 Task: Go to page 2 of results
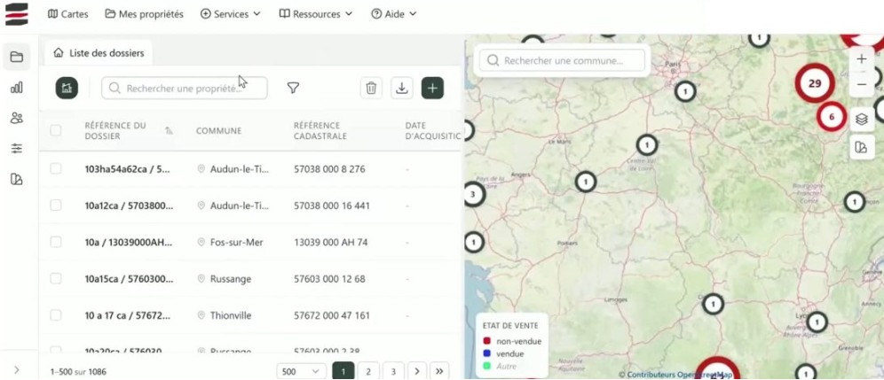tap(367, 371)
